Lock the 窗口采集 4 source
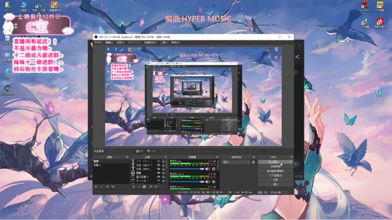The width and height of the screenshot is (392, 220). [163, 176]
